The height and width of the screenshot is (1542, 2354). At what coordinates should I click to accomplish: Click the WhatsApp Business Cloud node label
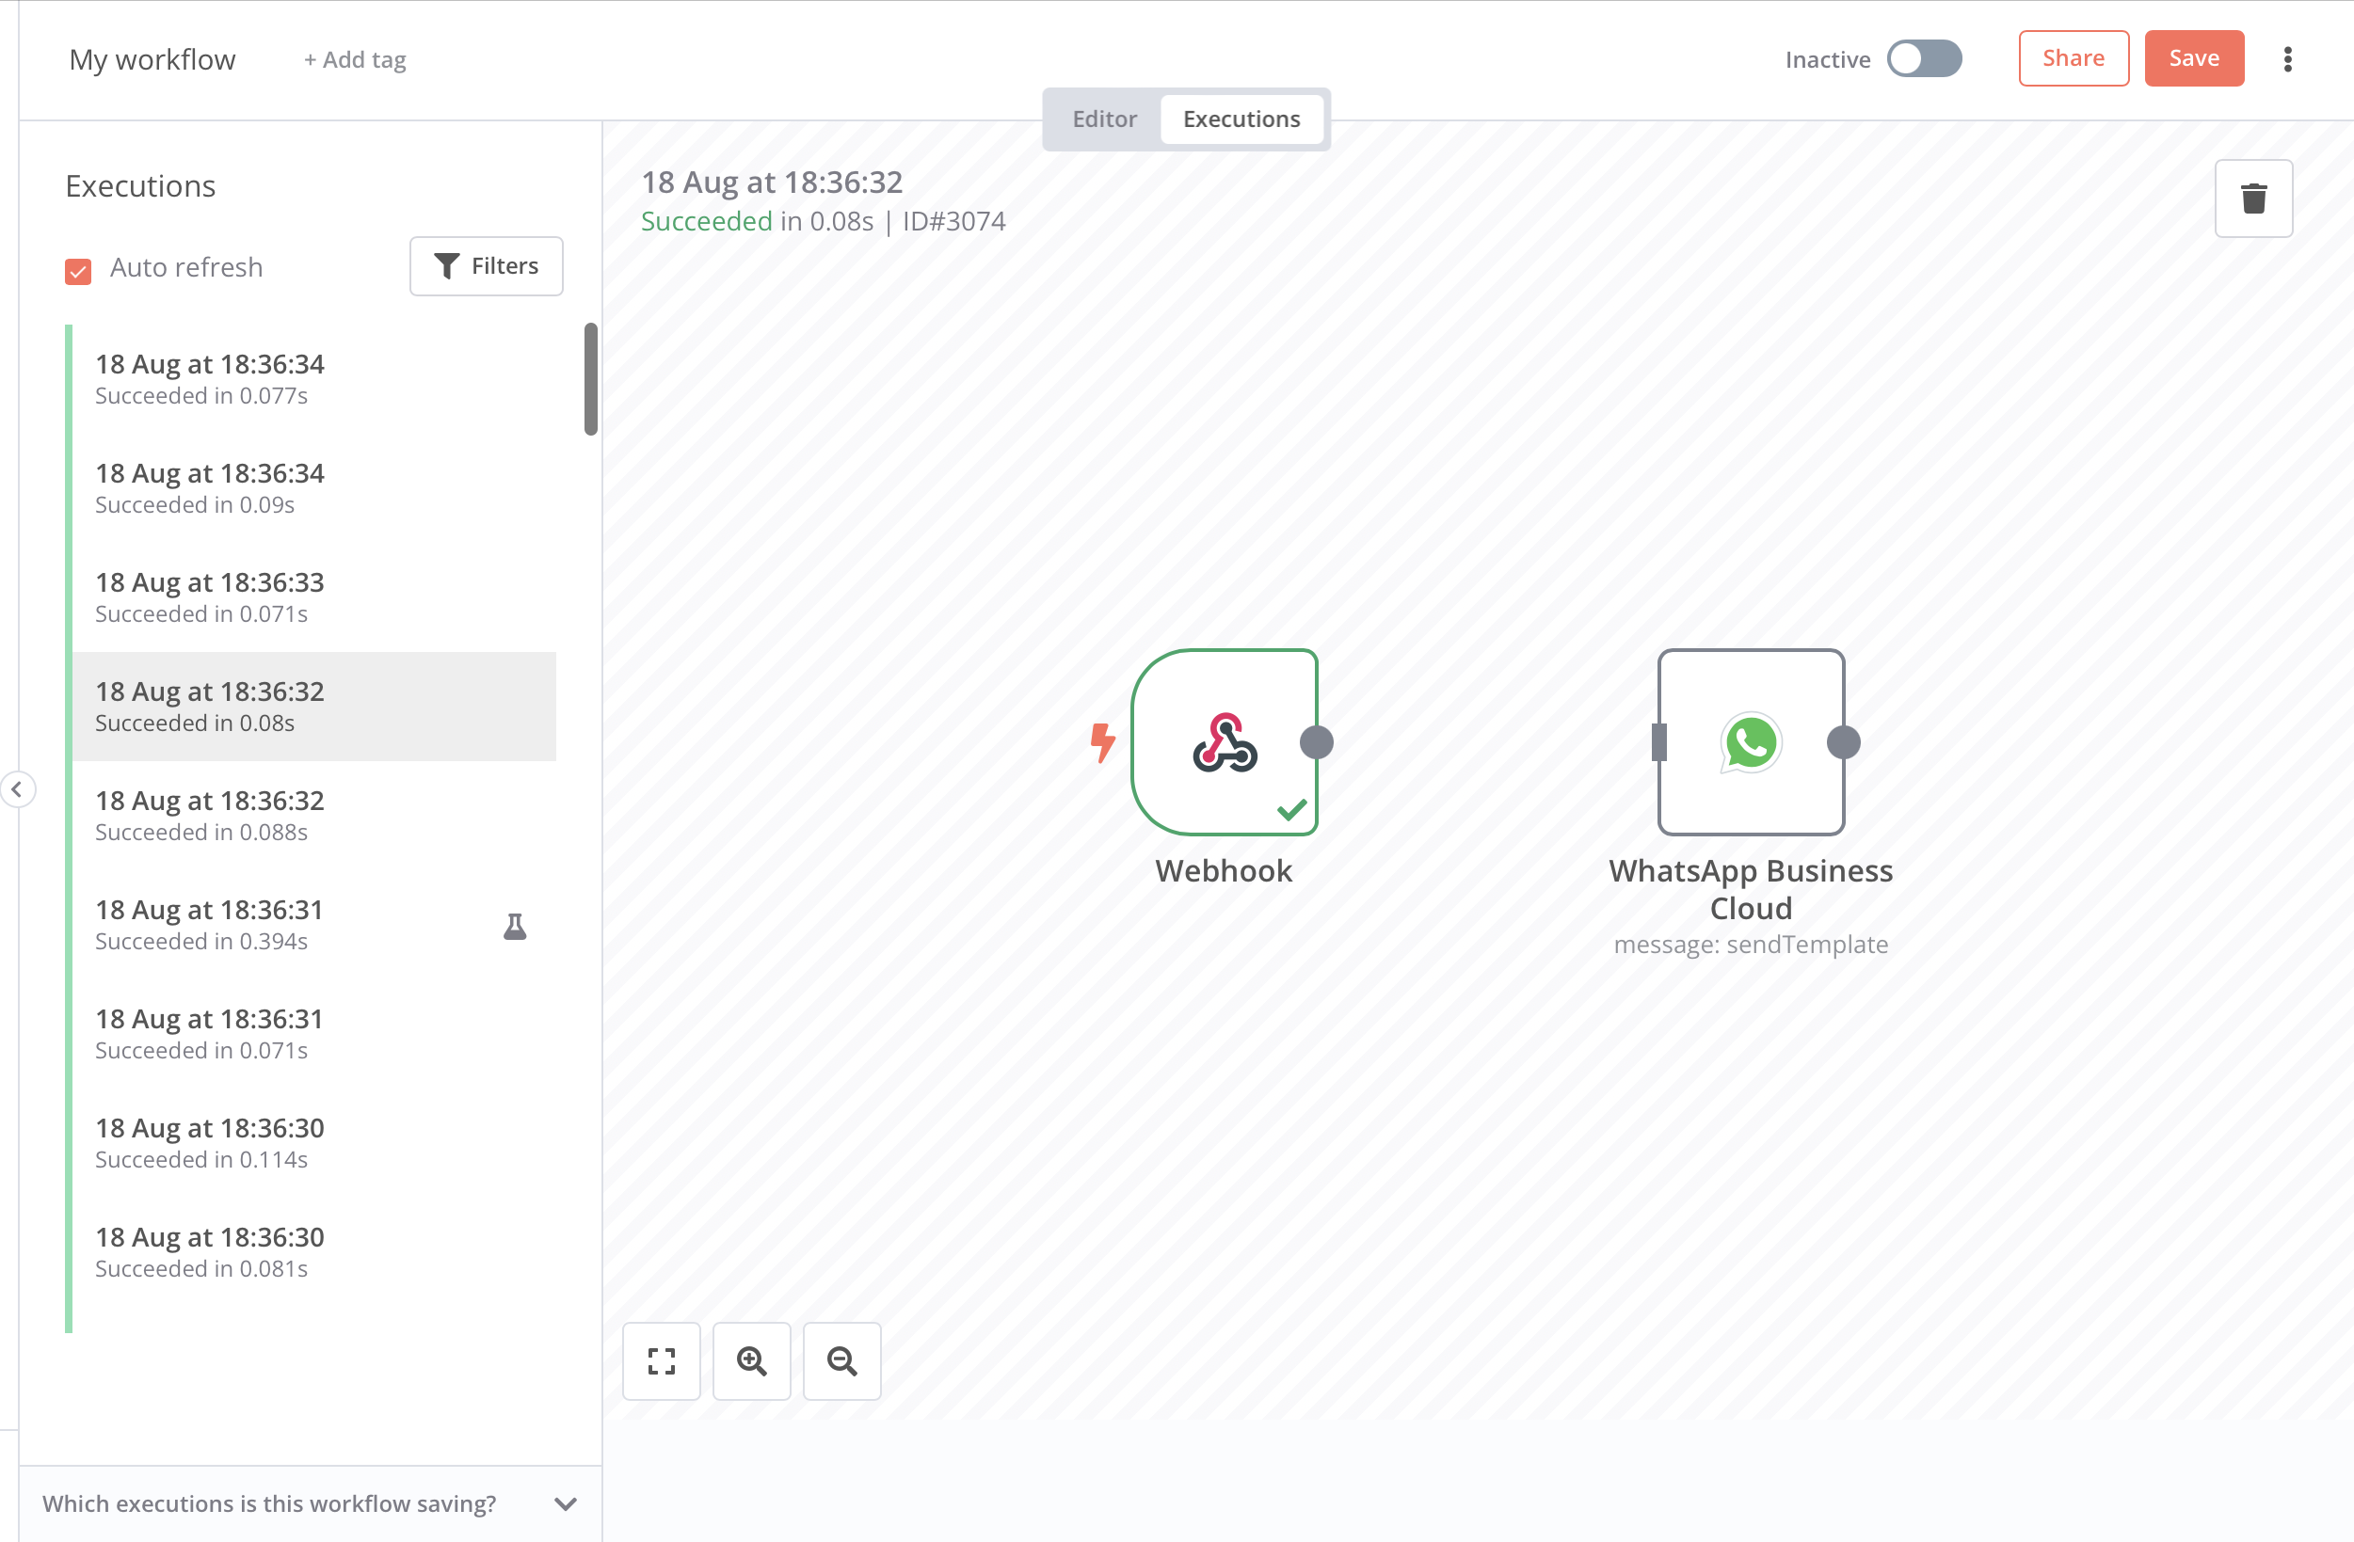[1751, 890]
